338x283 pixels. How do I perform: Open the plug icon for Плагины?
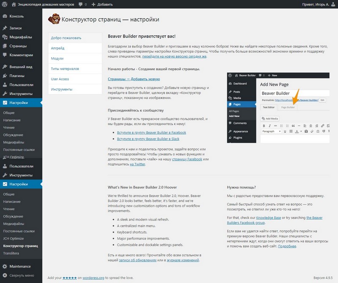click(5, 76)
